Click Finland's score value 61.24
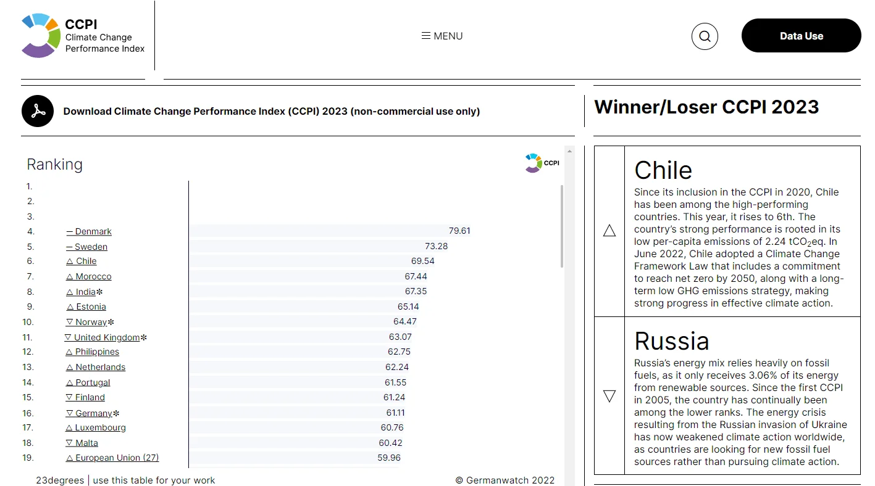This screenshot has height=486, width=875. tap(394, 397)
